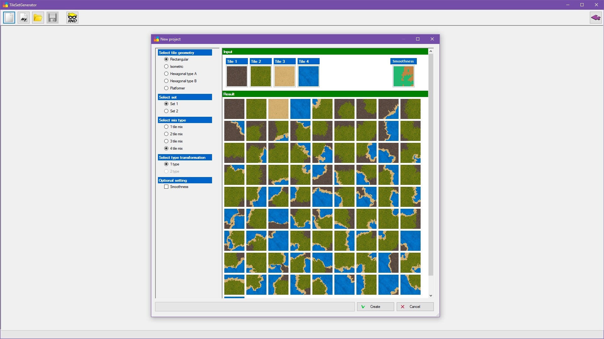The width and height of the screenshot is (604, 339).
Task: Switch to Set 2
Action: pos(166,111)
